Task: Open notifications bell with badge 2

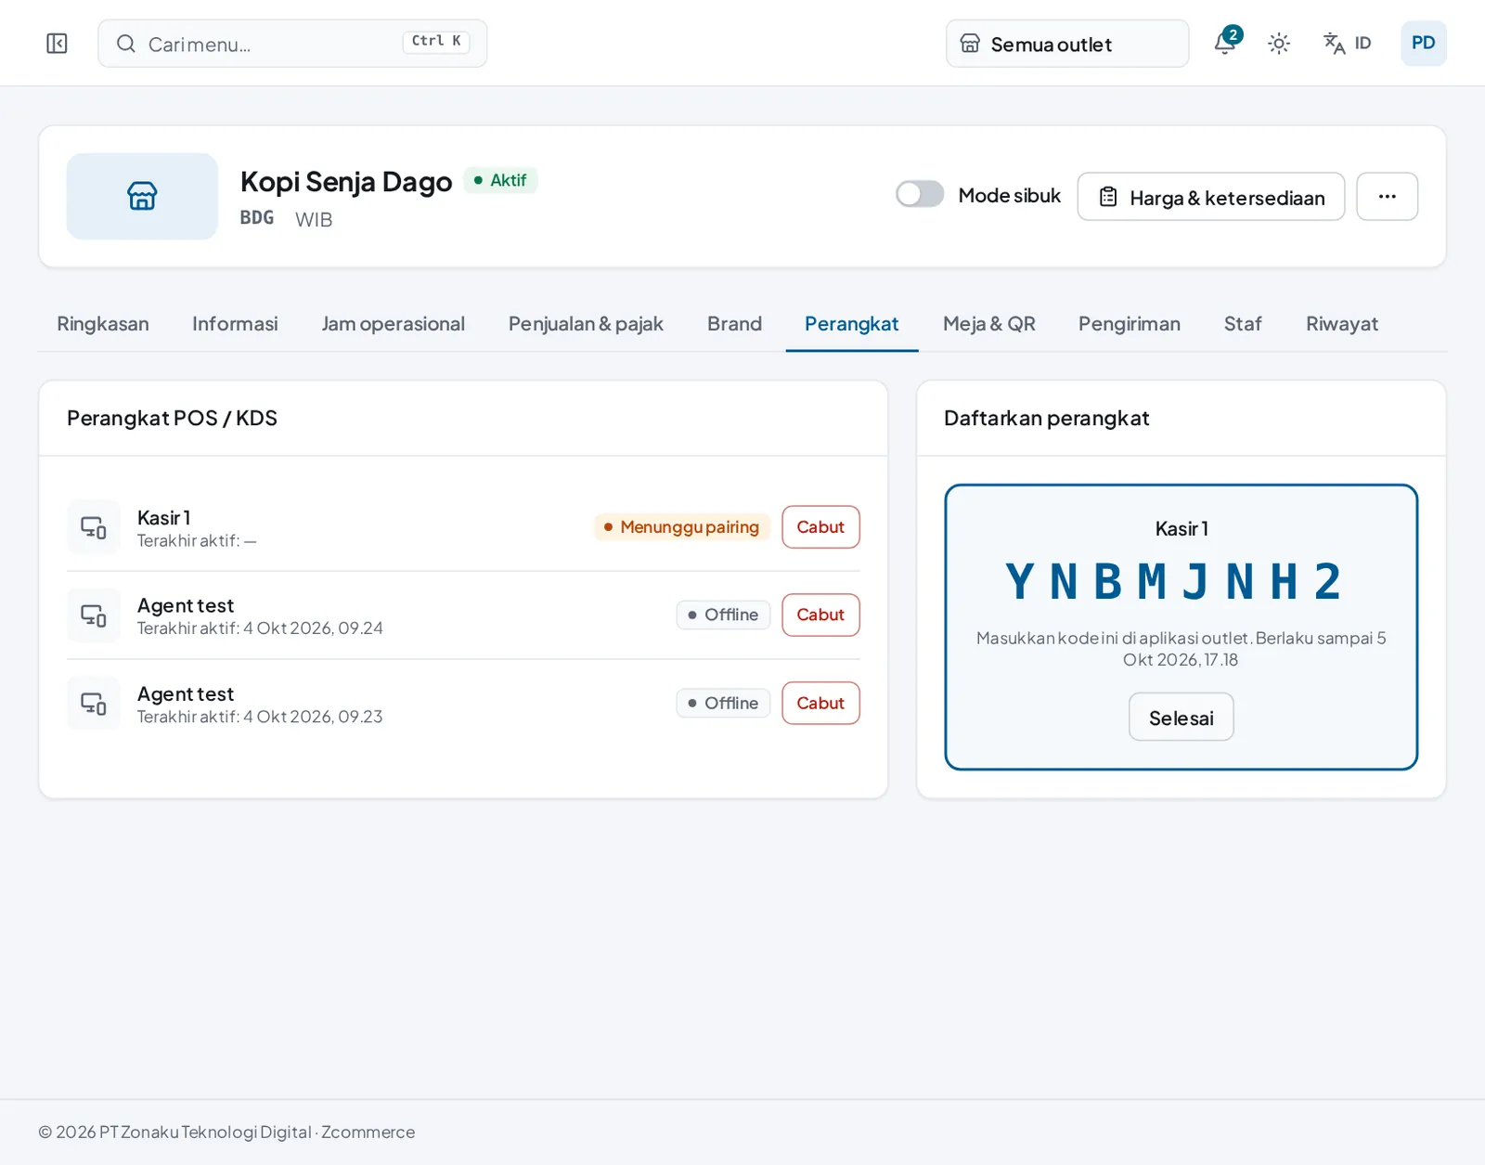Action: click(1226, 43)
